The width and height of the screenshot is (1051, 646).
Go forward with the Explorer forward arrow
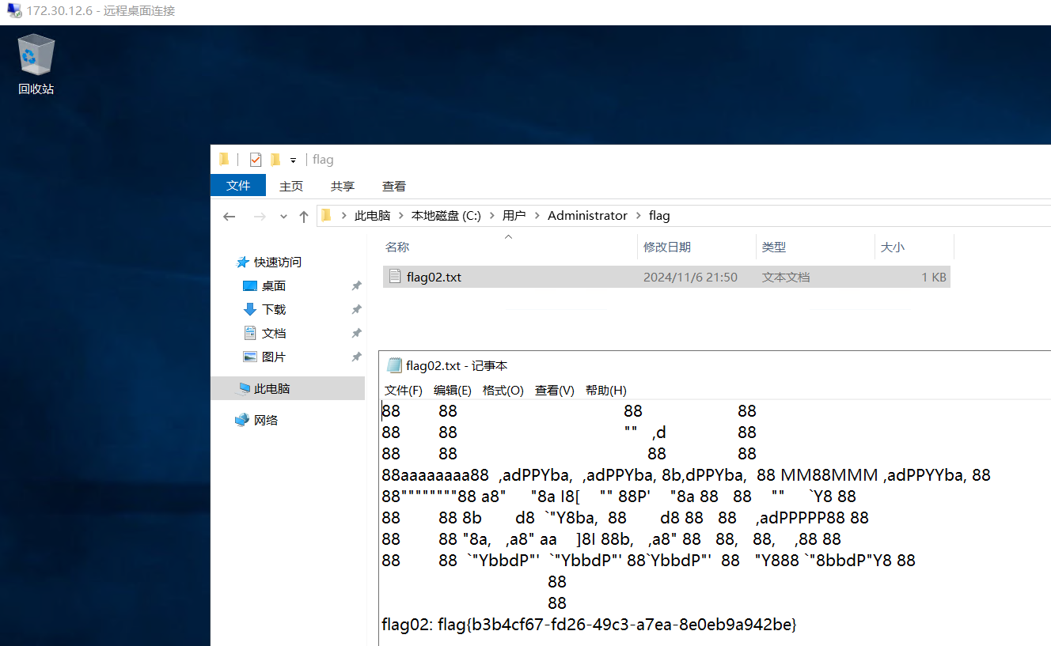click(x=259, y=216)
